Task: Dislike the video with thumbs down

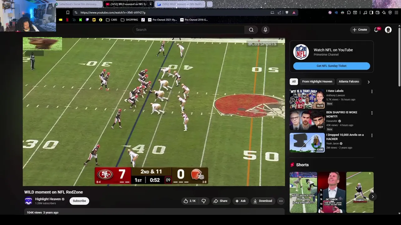Action: pyautogui.click(x=204, y=201)
